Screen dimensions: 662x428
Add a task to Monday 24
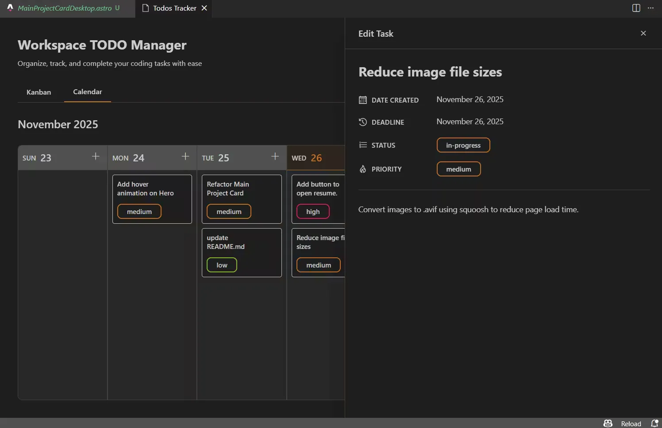pos(185,157)
